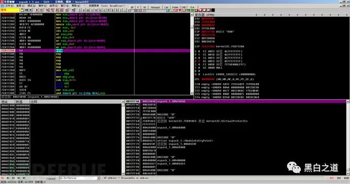Open CPU window with C button
This screenshot has width=350, height=184.
[x=104, y=10]
